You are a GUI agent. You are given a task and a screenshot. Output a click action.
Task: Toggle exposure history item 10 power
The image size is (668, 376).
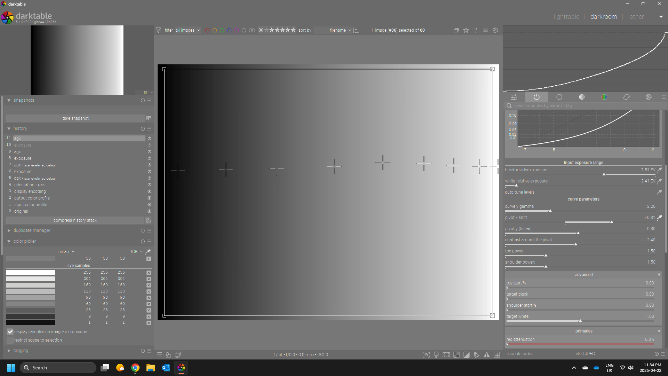(x=149, y=145)
